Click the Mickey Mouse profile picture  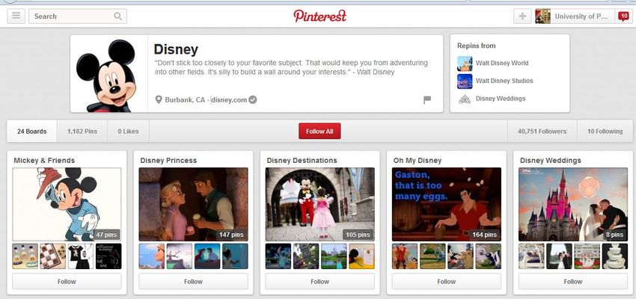(x=108, y=75)
